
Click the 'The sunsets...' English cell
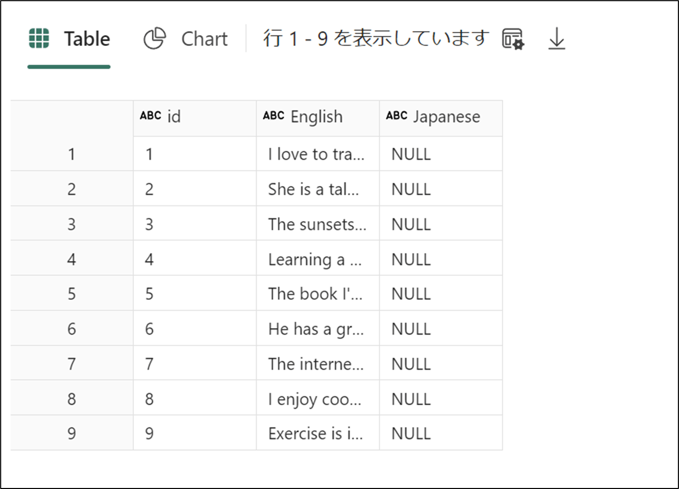[x=317, y=224]
